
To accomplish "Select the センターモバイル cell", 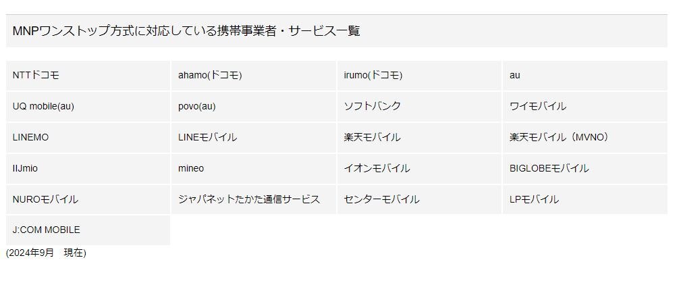I will pyautogui.click(x=419, y=200).
